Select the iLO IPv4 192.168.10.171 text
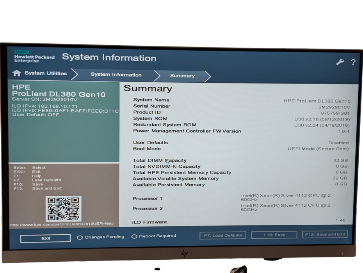 click(44, 106)
